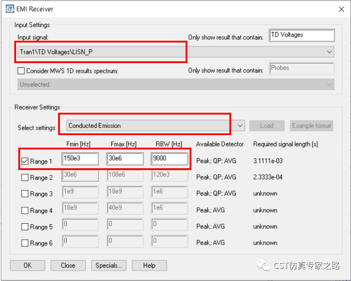Open the Unselected MWS results dropdown

pyautogui.click(x=330, y=85)
